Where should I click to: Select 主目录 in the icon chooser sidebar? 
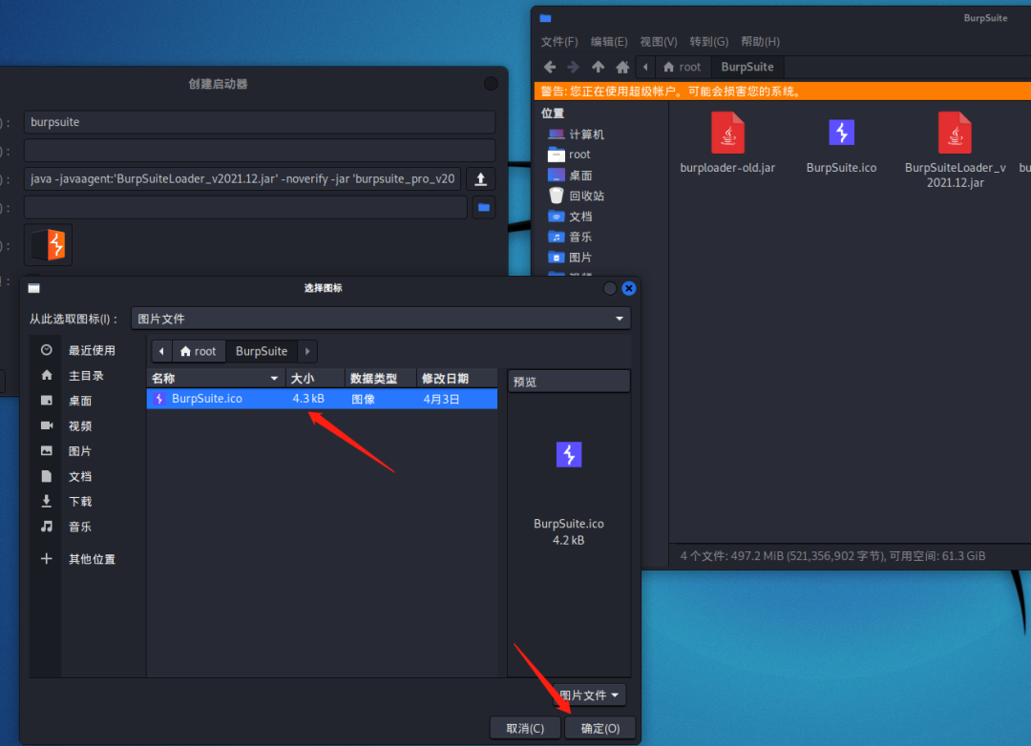coord(86,375)
